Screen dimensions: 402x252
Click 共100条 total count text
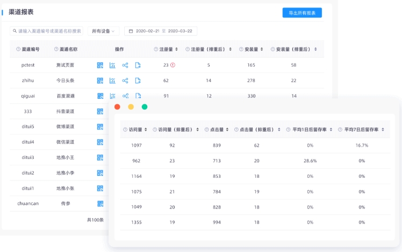(95, 220)
